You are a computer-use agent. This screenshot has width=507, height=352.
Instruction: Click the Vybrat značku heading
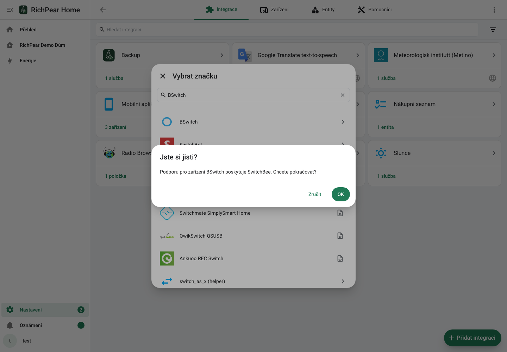[195, 76]
